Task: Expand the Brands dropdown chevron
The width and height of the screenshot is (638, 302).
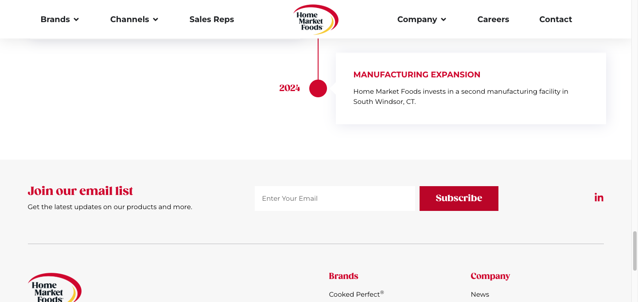Action: pyautogui.click(x=76, y=19)
